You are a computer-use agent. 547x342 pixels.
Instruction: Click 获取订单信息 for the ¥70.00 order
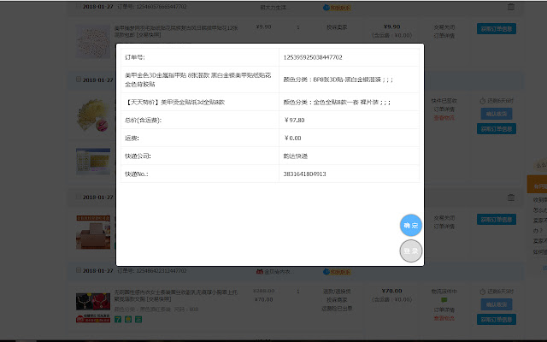(x=497, y=319)
